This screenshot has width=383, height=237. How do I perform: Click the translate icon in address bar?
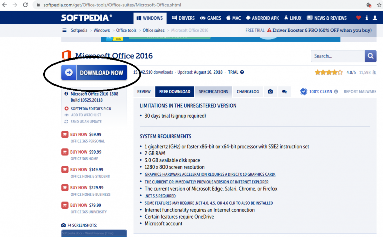(x=369, y=5)
